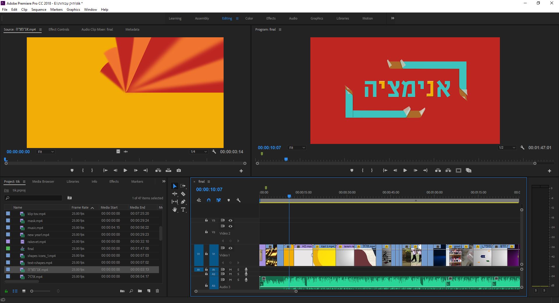Screen dimensions: 559x303
Task: Switch to the Color workspace
Action: [x=249, y=18]
